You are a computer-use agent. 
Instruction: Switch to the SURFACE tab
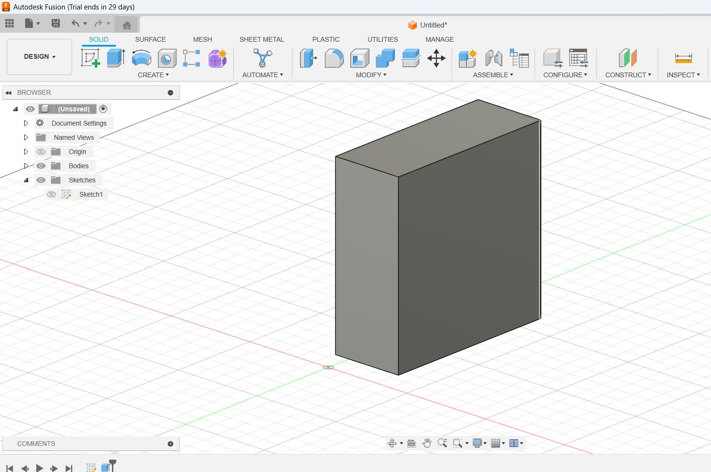[150, 39]
